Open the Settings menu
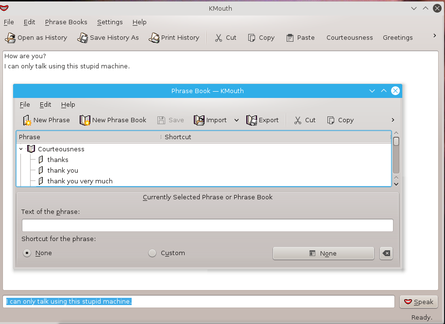This screenshot has width=445, height=324. click(x=110, y=22)
